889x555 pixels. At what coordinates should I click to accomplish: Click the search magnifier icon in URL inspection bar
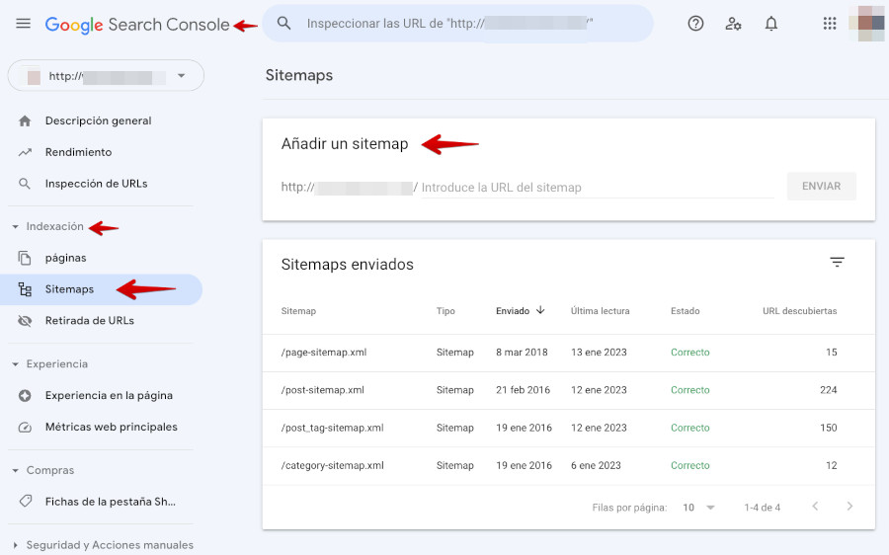pyautogui.click(x=284, y=24)
